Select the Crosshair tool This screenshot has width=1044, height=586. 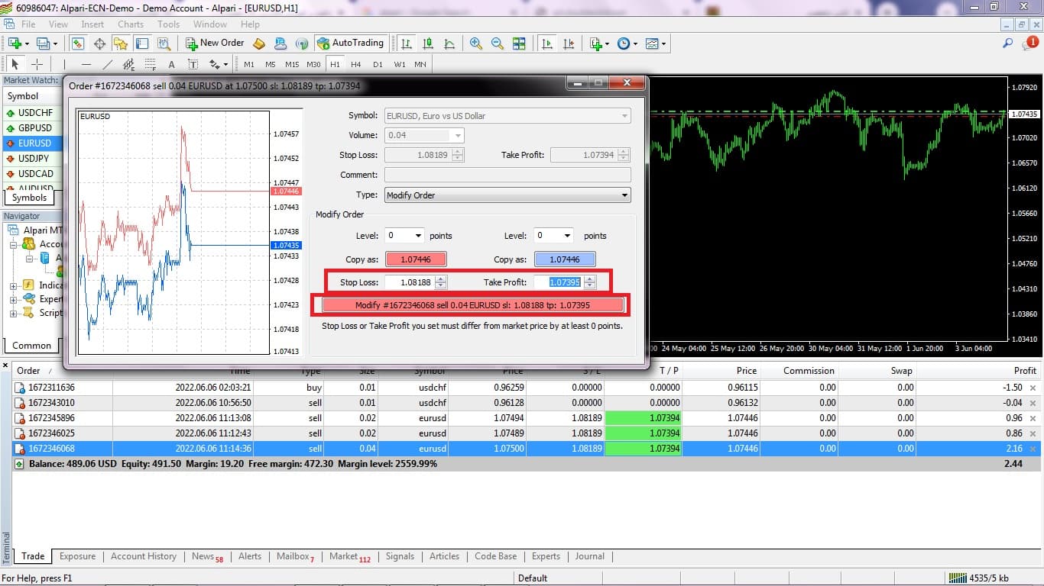[37, 64]
